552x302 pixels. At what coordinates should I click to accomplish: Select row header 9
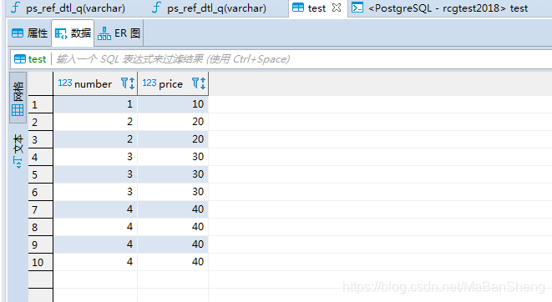point(40,244)
